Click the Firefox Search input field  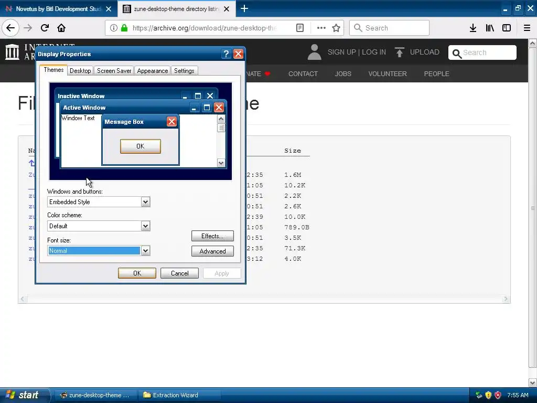tap(389, 28)
